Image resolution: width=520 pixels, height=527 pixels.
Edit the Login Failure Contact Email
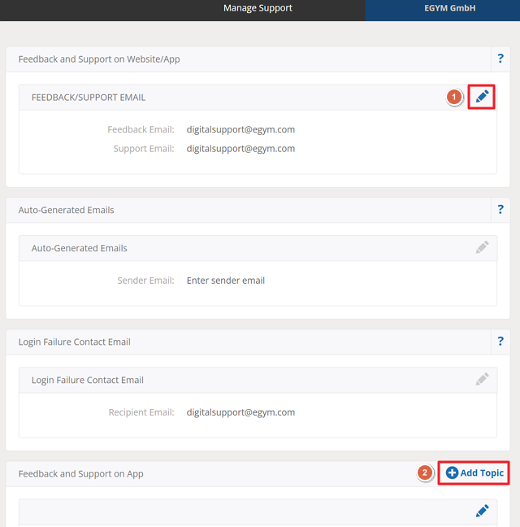(x=483, y=380)
